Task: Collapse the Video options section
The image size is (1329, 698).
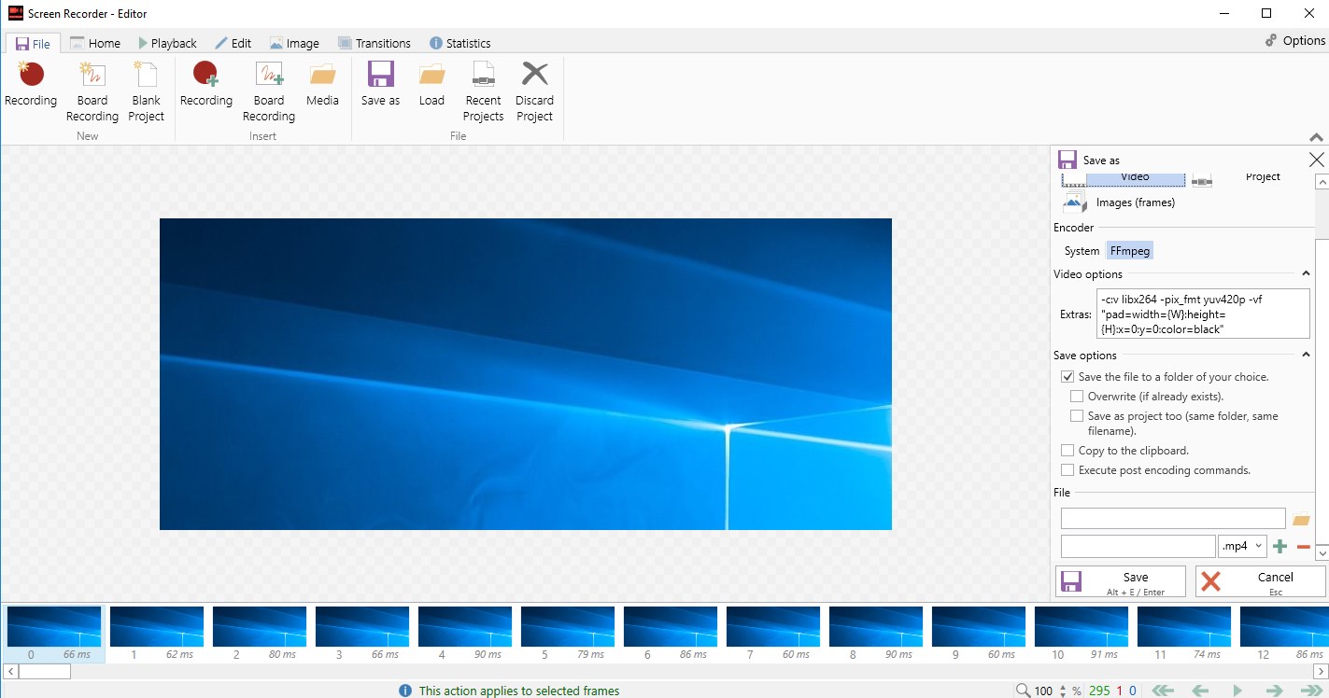Action: pos(1306,274)
